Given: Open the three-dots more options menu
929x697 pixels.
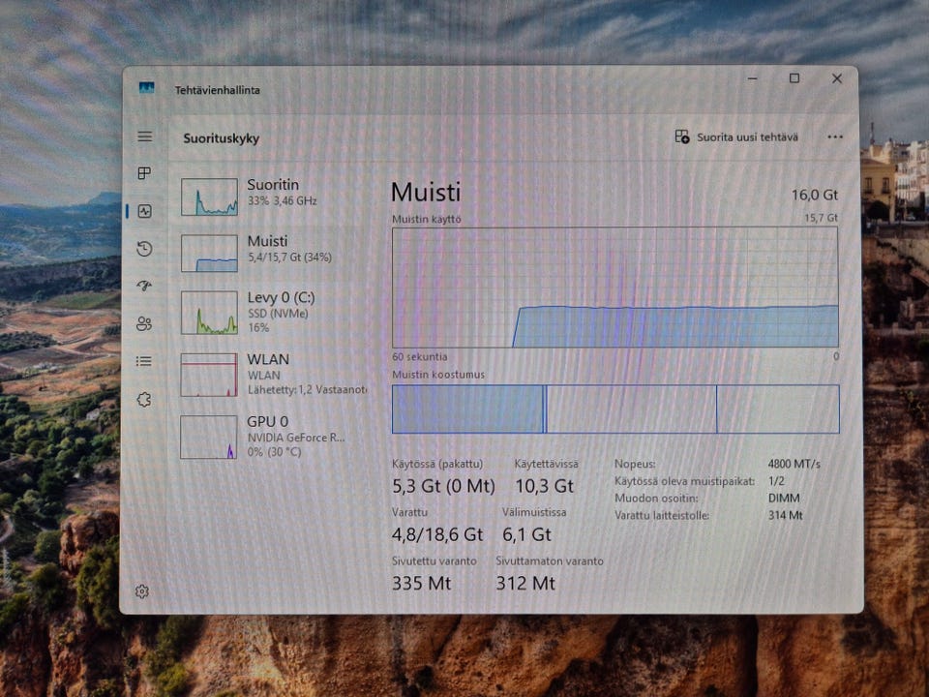Looking at the screenshot, I should coord(835,137).
